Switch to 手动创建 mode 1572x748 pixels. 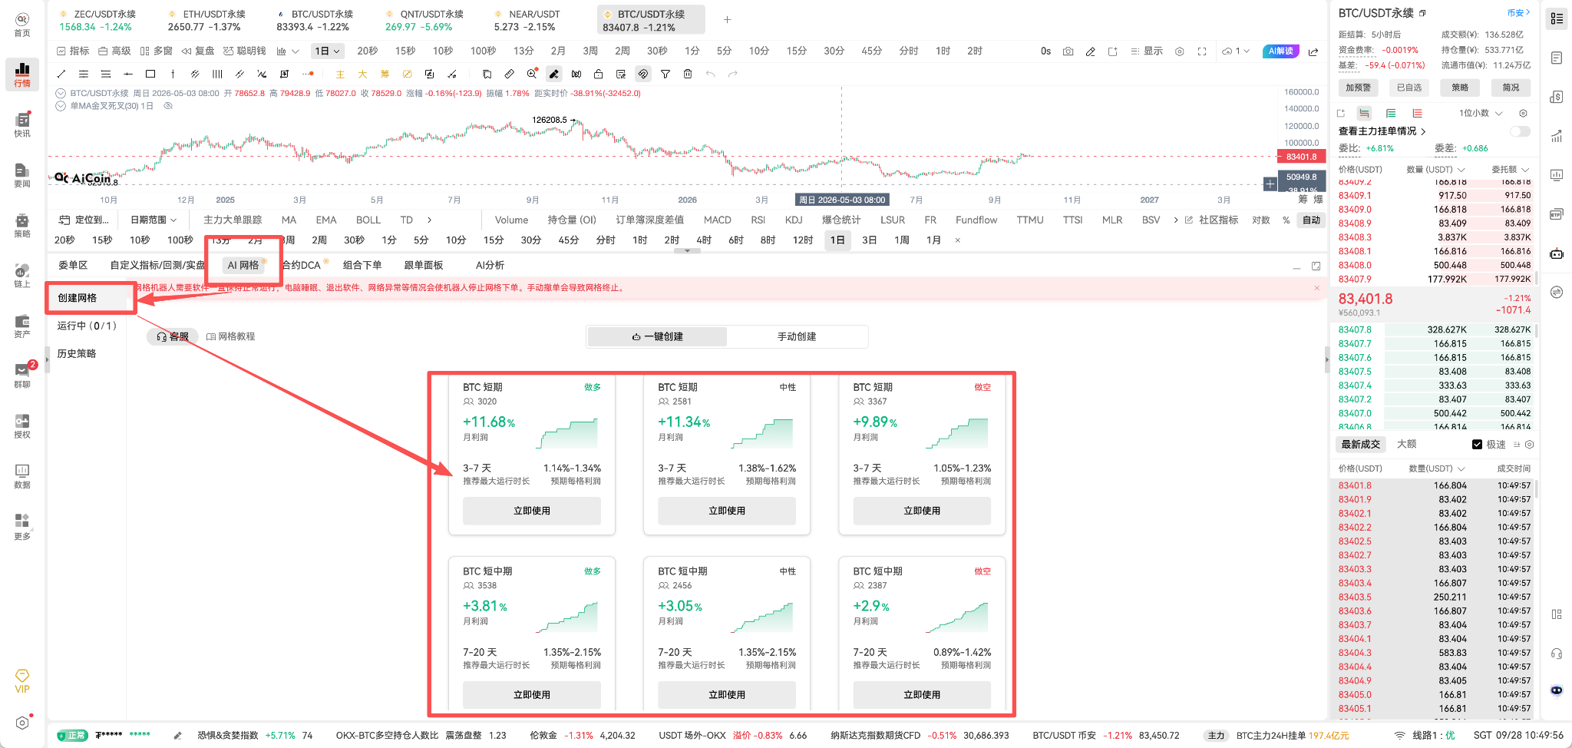click(x=797, y=336)
